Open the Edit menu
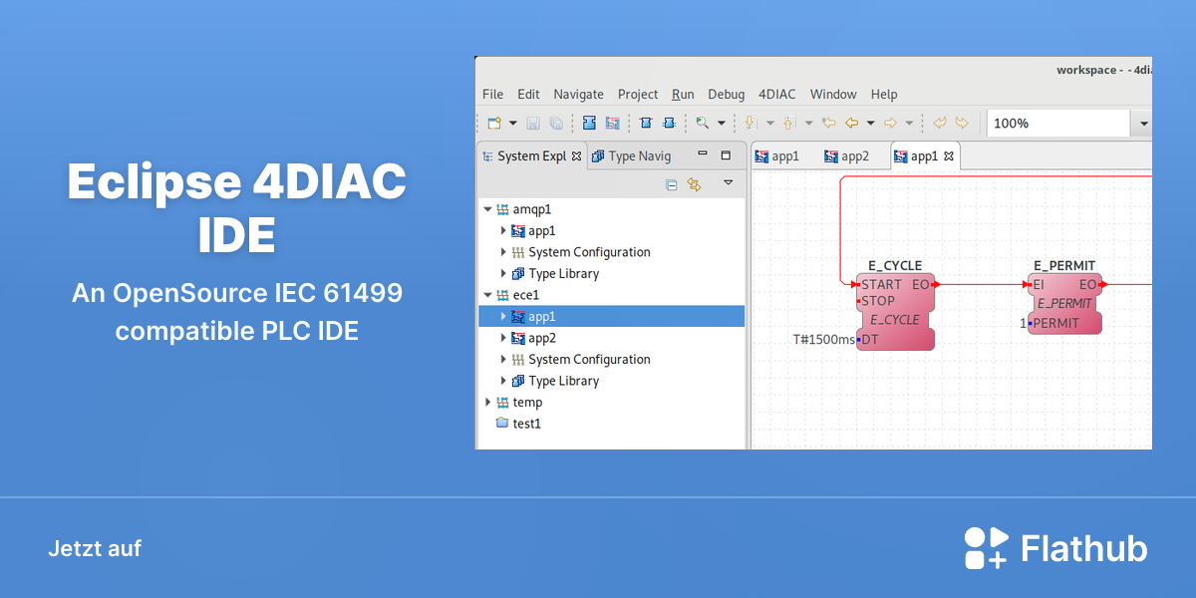This screenshot has width=1196, height=598. 528,94
